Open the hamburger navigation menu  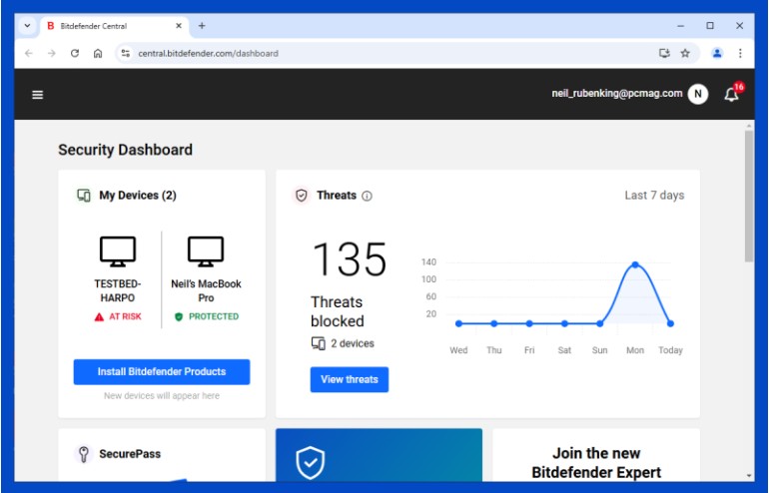(x=38, y=95)
